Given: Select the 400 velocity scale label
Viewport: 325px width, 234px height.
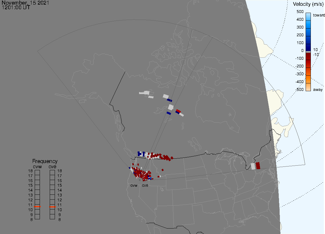Looking at the screenshot, I should coord(300,19).
